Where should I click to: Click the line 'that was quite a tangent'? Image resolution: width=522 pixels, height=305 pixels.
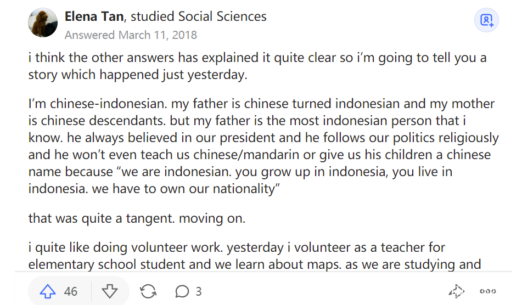coord(137,218)
